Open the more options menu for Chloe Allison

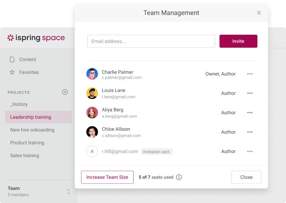(250, 132)
